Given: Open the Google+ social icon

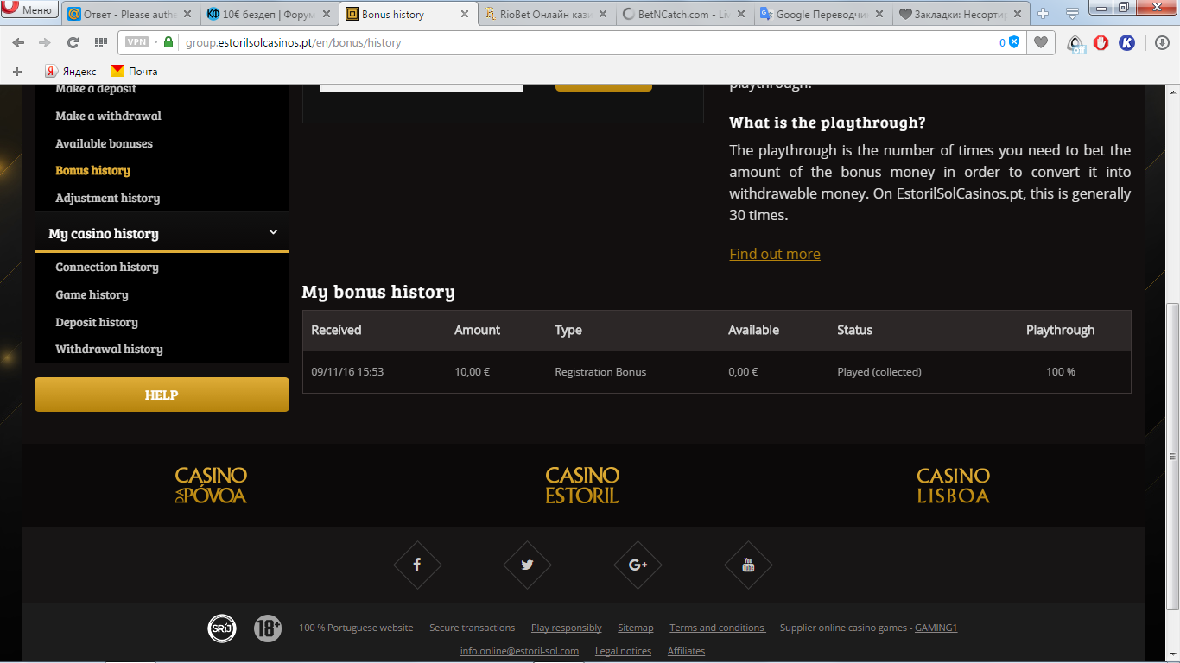Looking at the screenshot, I should [x=638, y=565].
